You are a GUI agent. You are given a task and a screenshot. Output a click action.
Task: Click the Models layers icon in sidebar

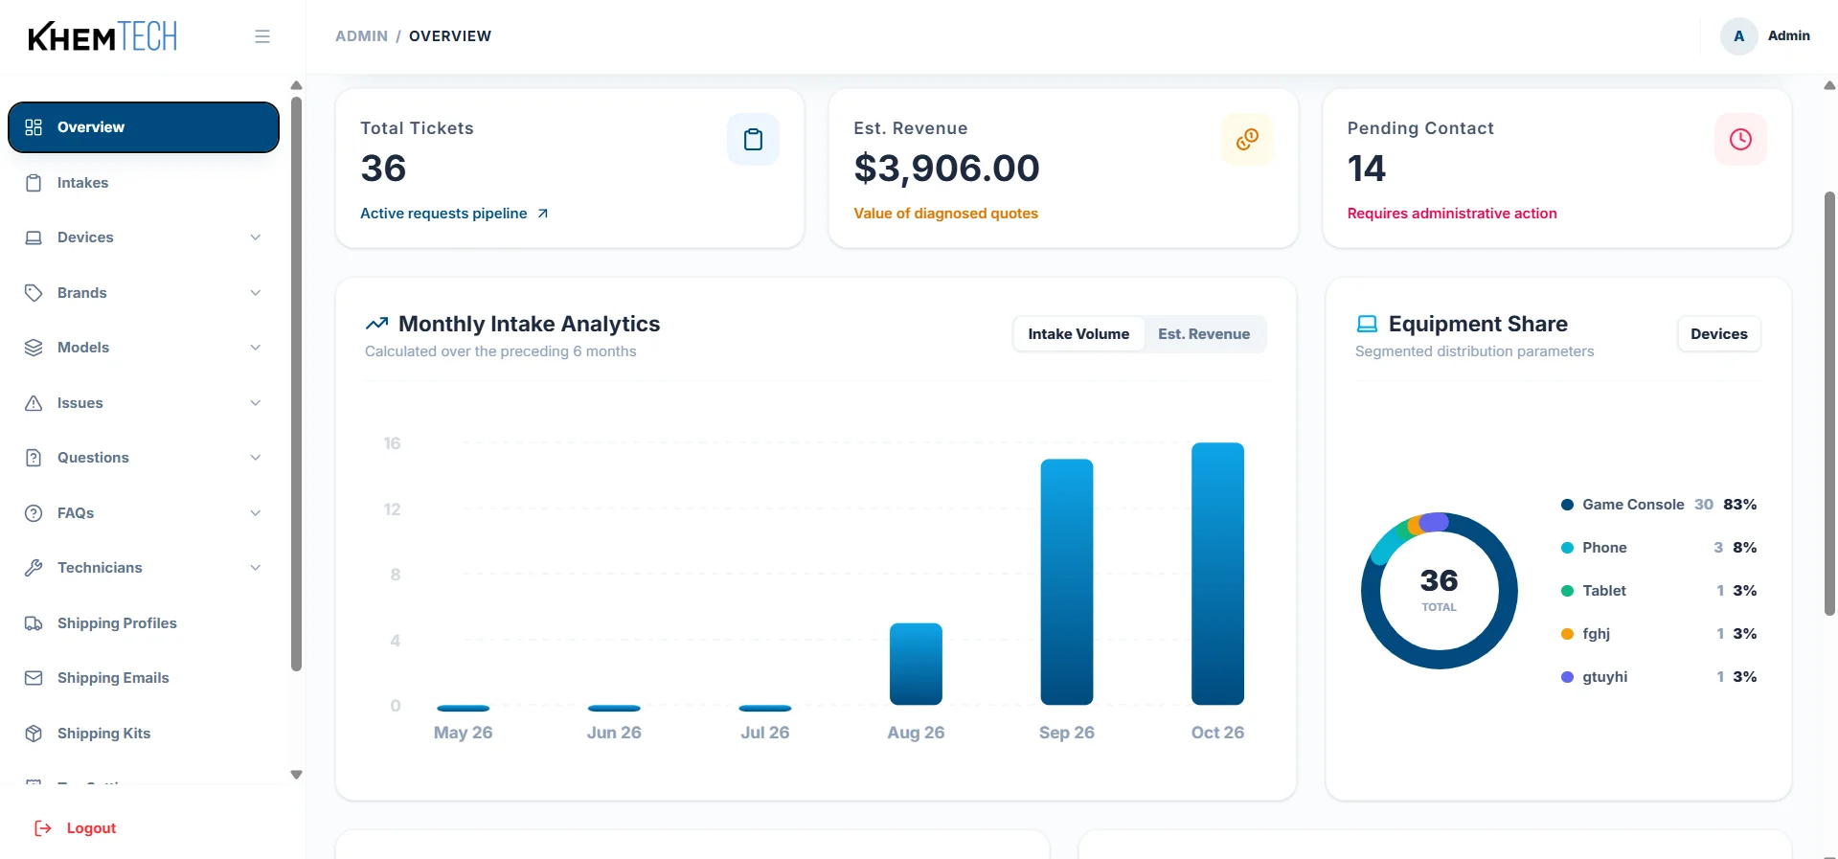pos(34,348)
